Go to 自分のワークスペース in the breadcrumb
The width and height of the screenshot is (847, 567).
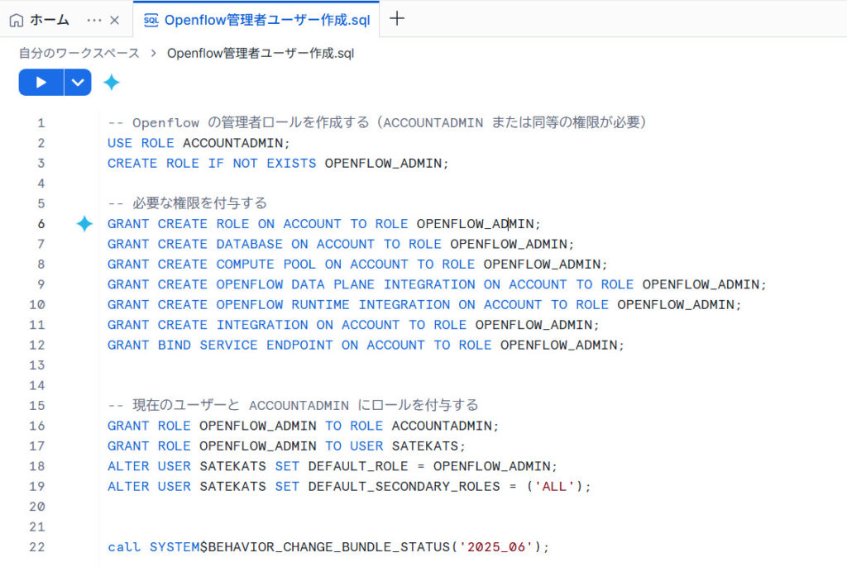79,53
